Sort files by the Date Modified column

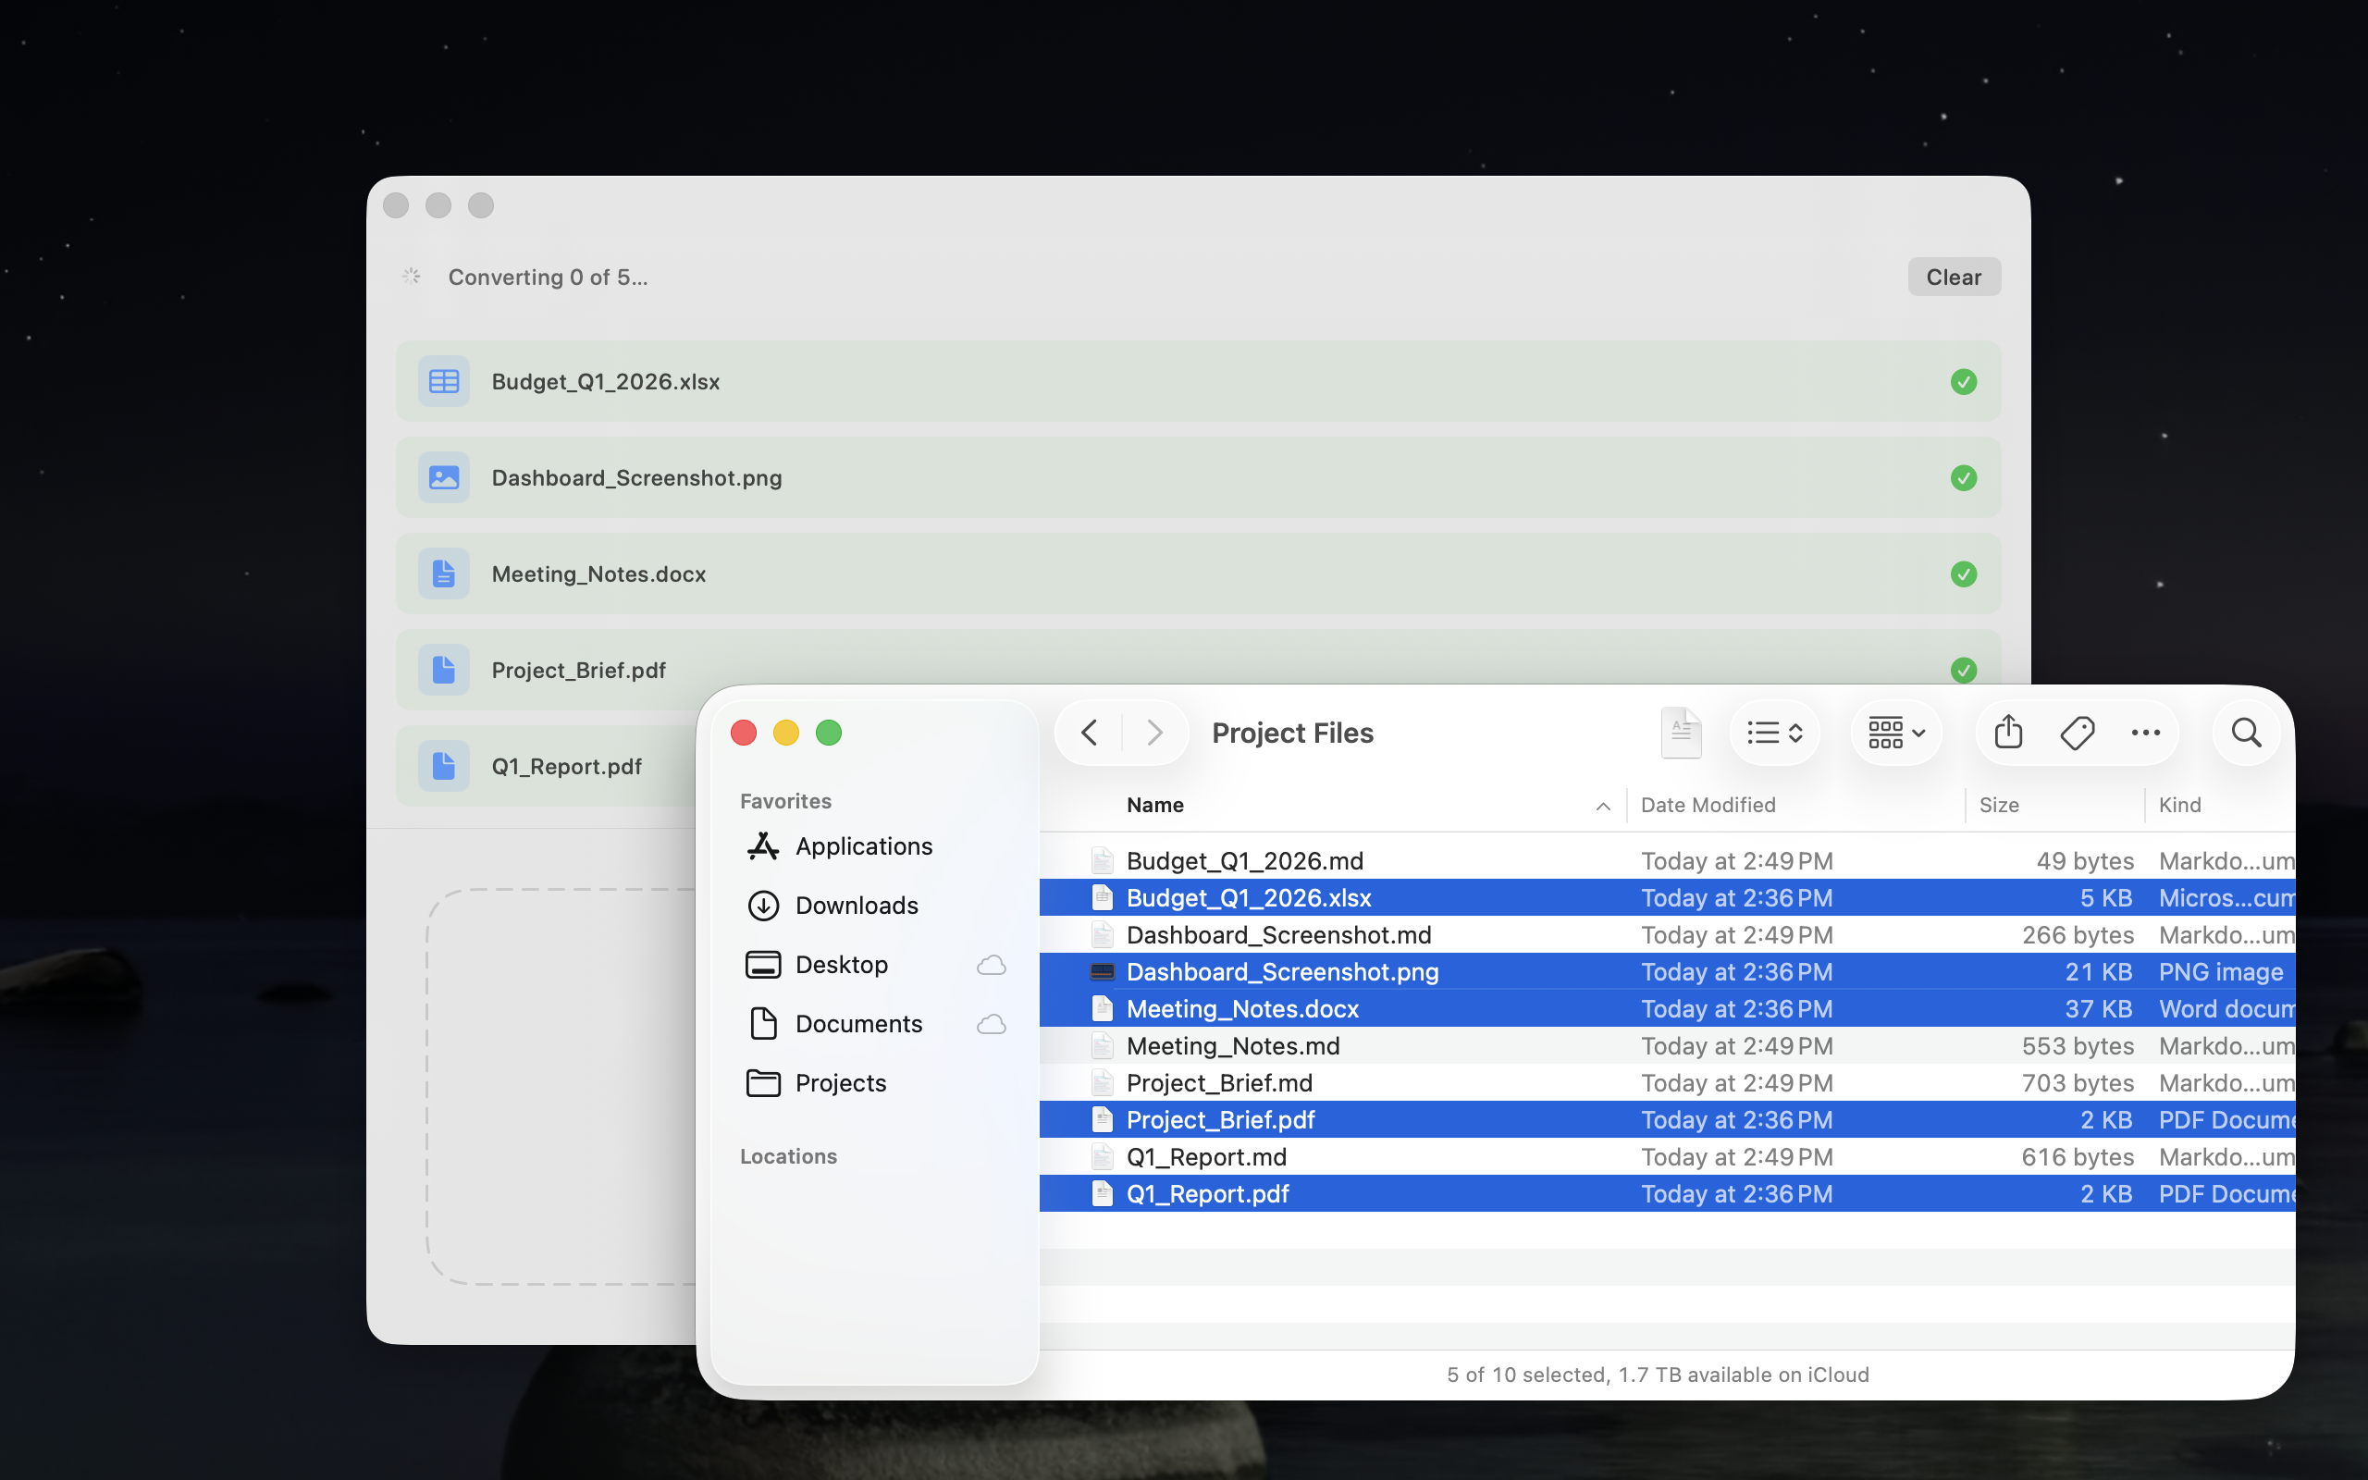(x=1707, y=805)
